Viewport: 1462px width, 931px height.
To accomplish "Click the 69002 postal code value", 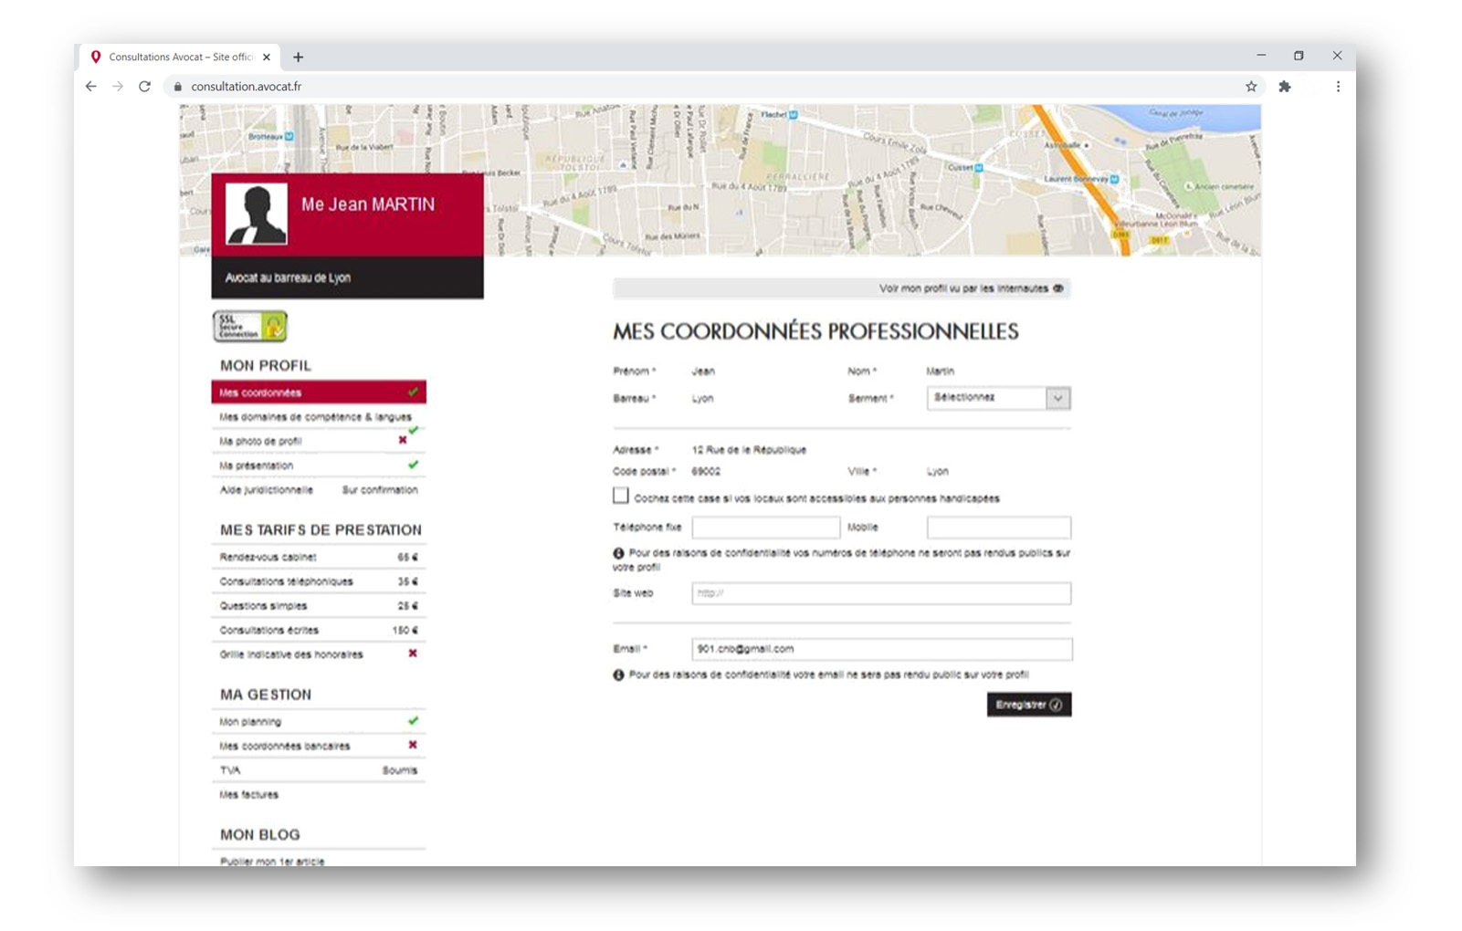I will coord(706,472).
